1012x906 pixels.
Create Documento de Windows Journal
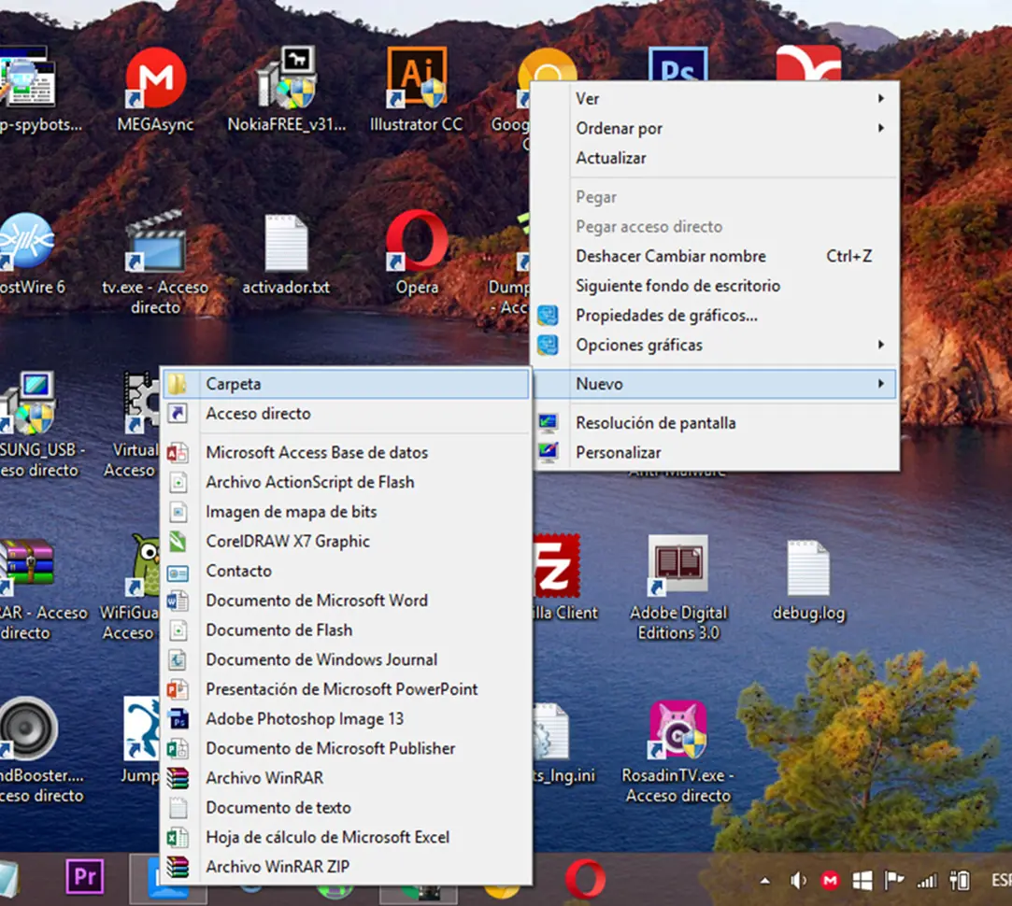(346, 660)
